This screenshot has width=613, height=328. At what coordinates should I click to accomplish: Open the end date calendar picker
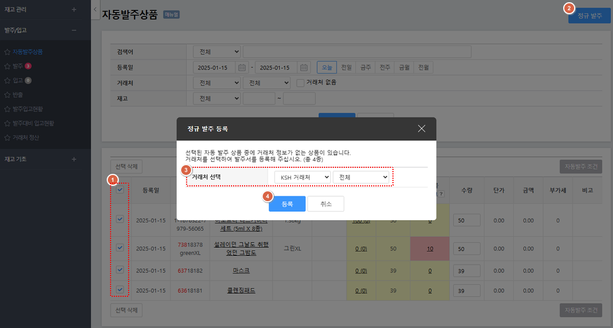(x=304, y=67)
